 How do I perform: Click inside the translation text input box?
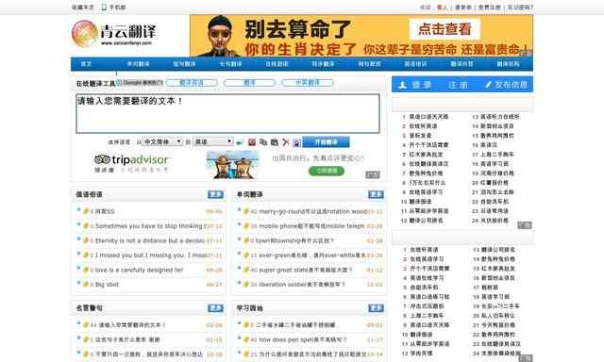tap(227, 113)
